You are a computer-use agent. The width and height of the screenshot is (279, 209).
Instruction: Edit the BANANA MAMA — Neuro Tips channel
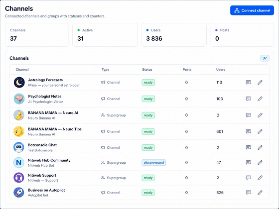coord(260,131)
